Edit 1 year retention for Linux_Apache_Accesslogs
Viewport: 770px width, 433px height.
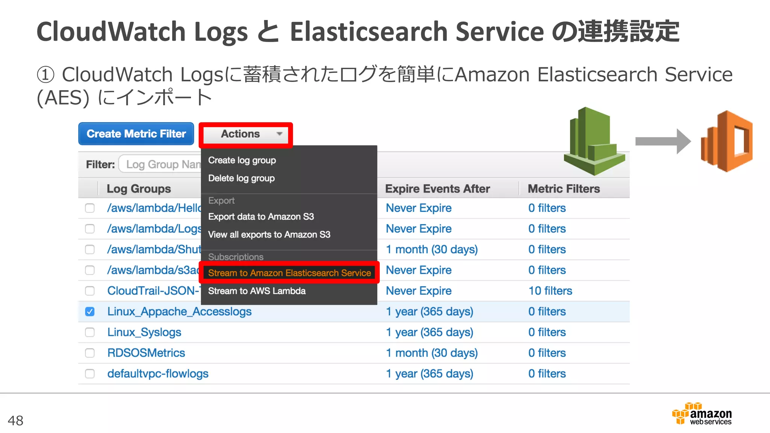click(x=430, y=312)
